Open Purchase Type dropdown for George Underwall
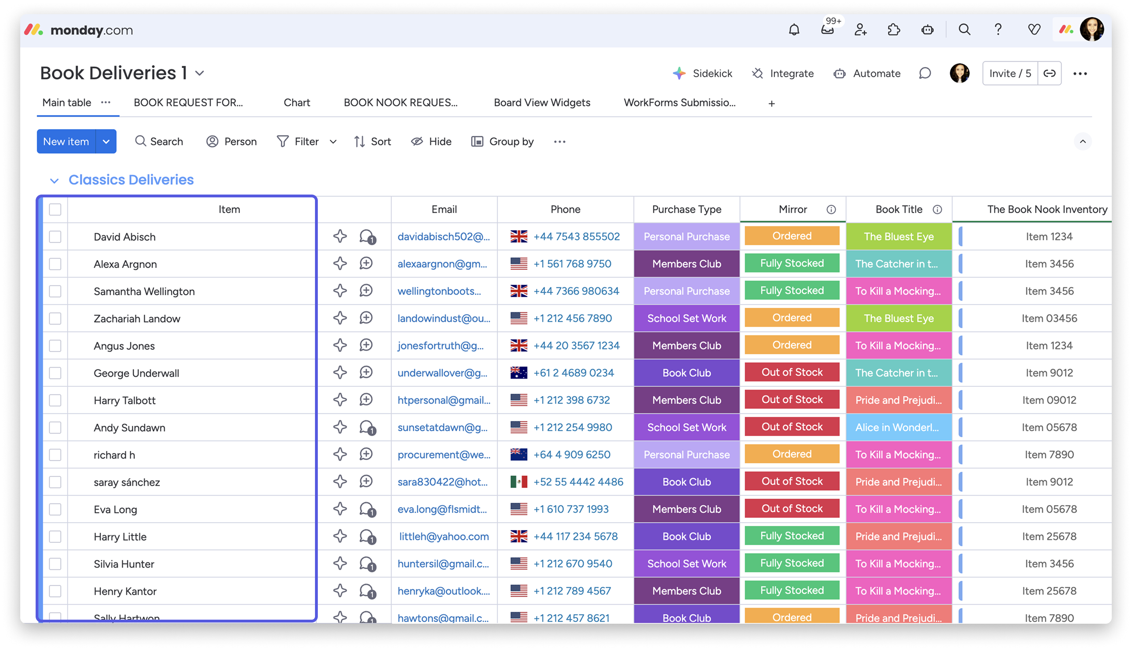Screen dimensions: 1132x650 pos(686,373)
